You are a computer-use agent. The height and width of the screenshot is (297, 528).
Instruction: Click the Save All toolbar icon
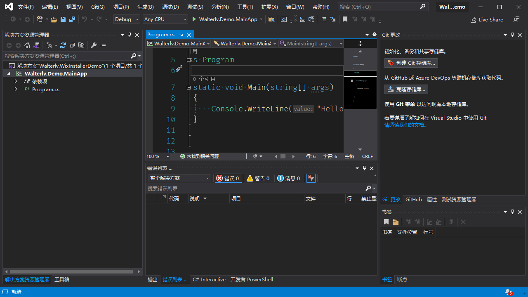(72, 19)
